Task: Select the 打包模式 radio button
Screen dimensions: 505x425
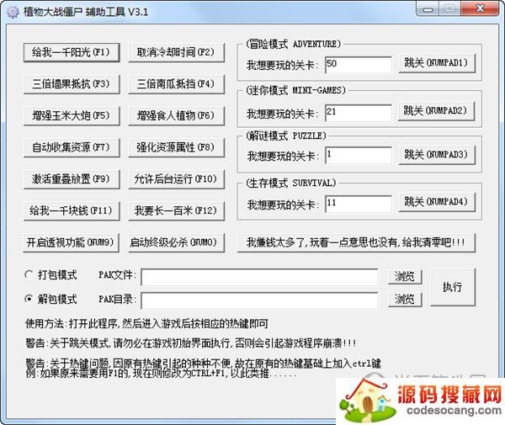Action: coord(30,275)
